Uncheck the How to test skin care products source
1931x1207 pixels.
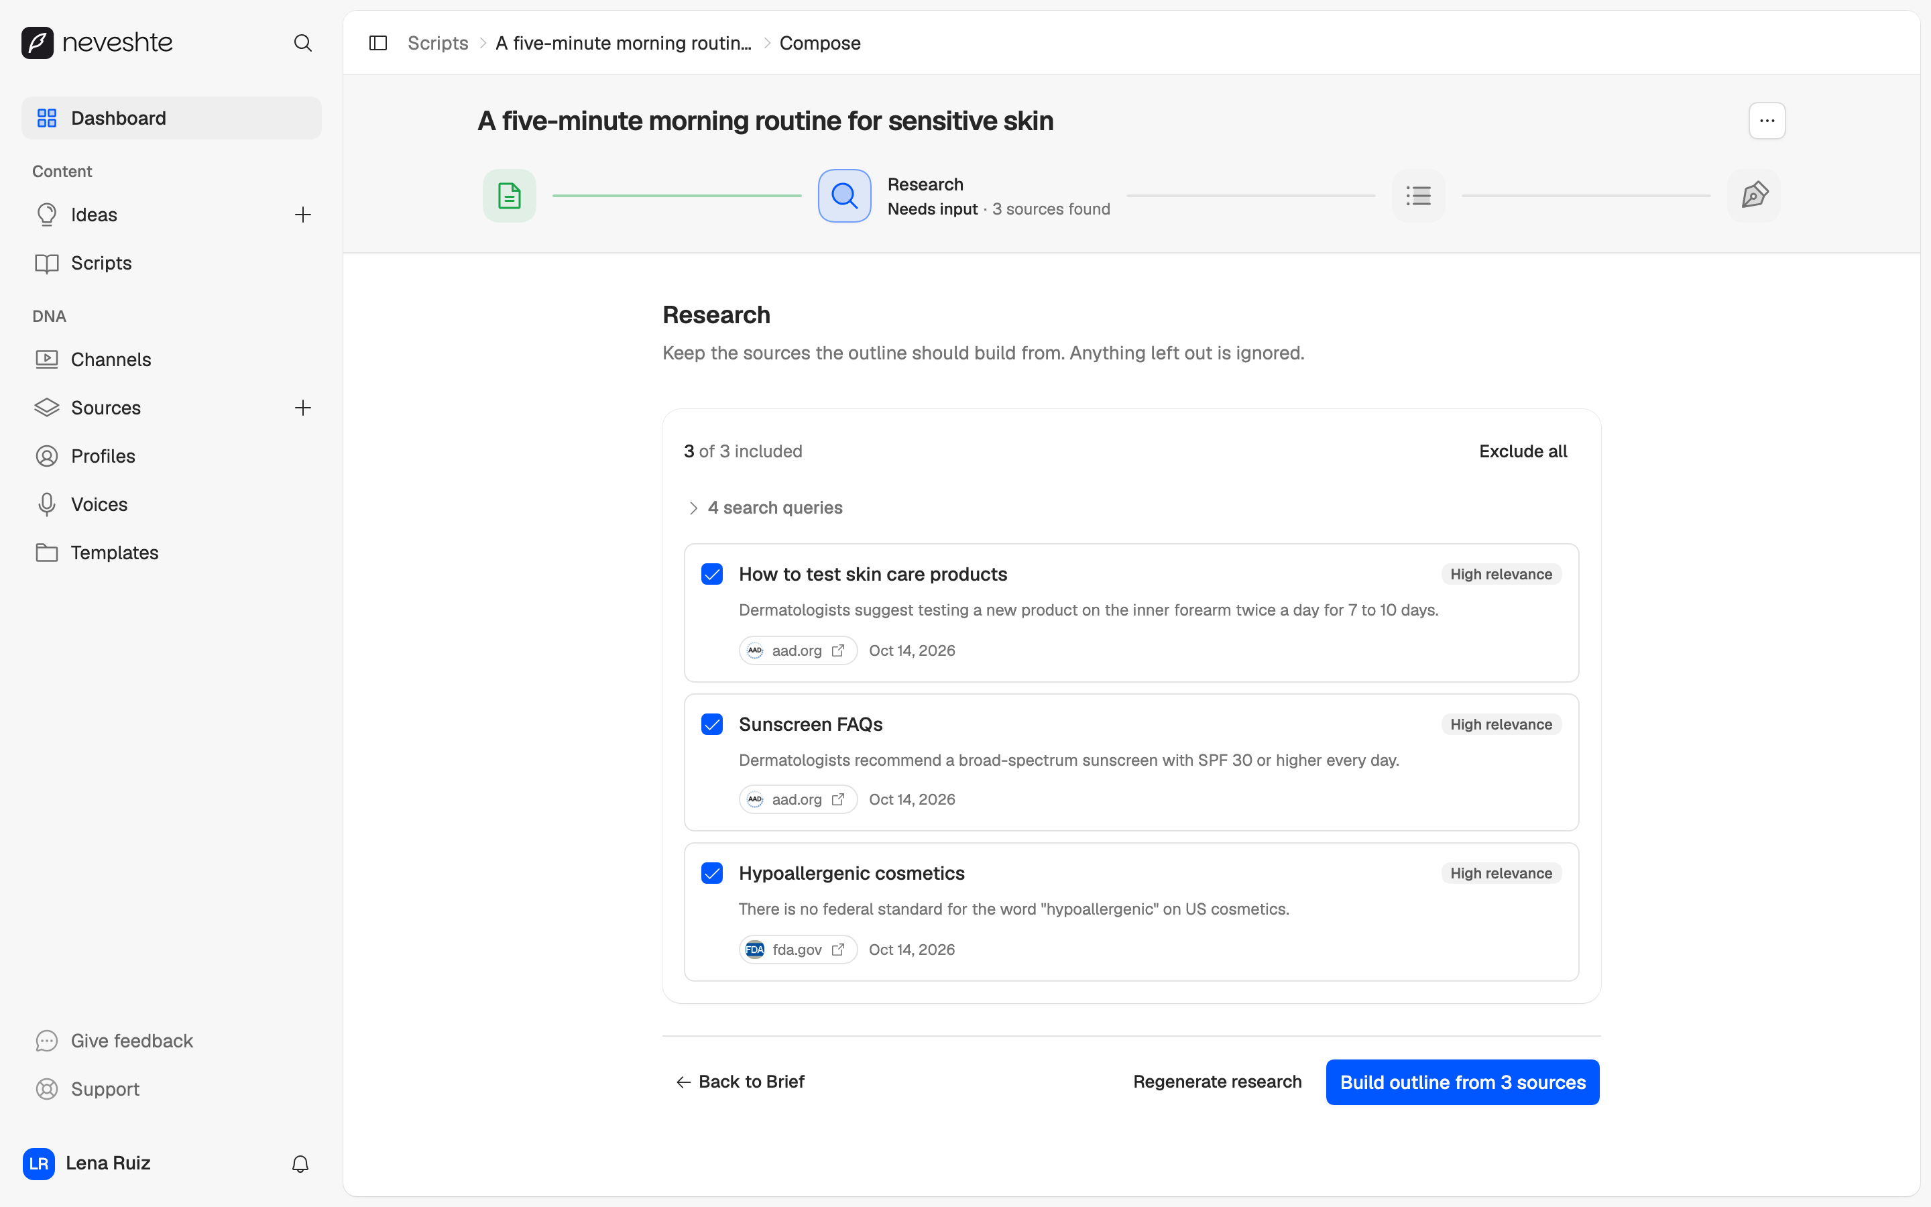coord(712,574)
